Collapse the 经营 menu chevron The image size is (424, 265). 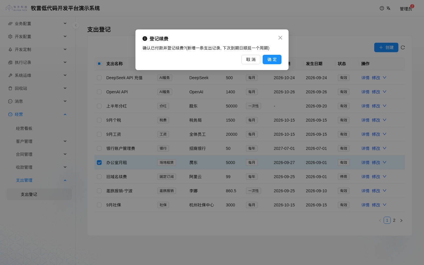pos(65,114)
